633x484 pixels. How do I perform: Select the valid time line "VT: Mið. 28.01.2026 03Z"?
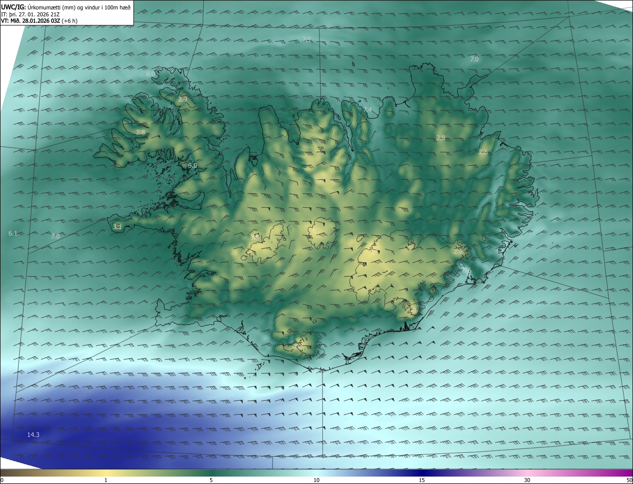click(x=31, y=21)
